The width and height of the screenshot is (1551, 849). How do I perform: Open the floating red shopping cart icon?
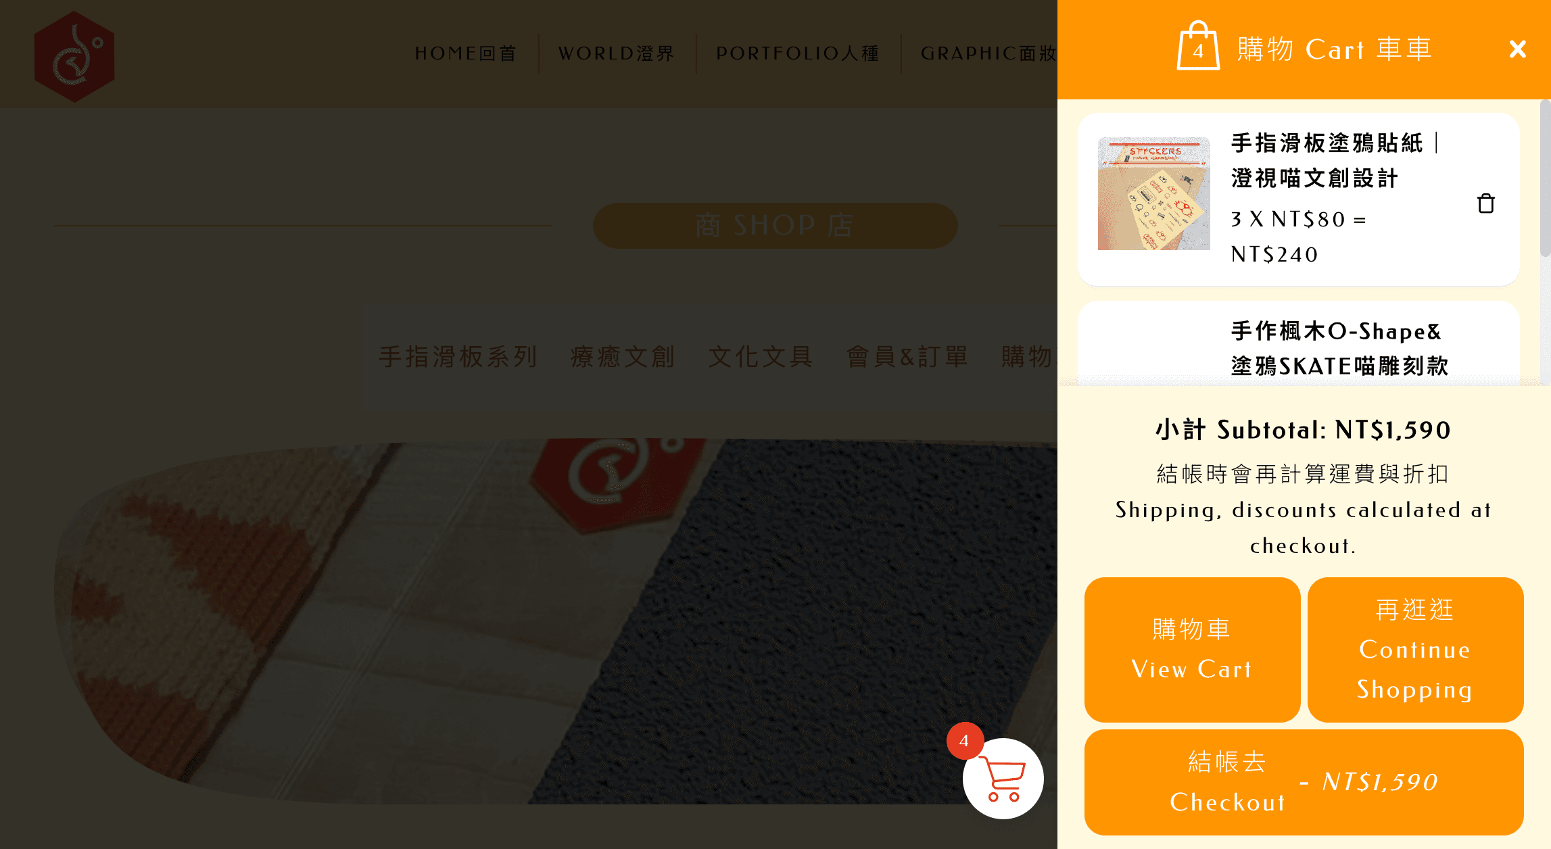[x=1003, y=778]
